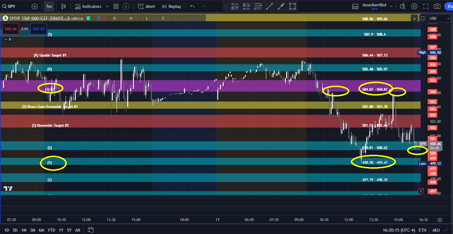Select the horizontal lines tool in floating toolbar
Screen dimensions: 453x234
[258, 6]
